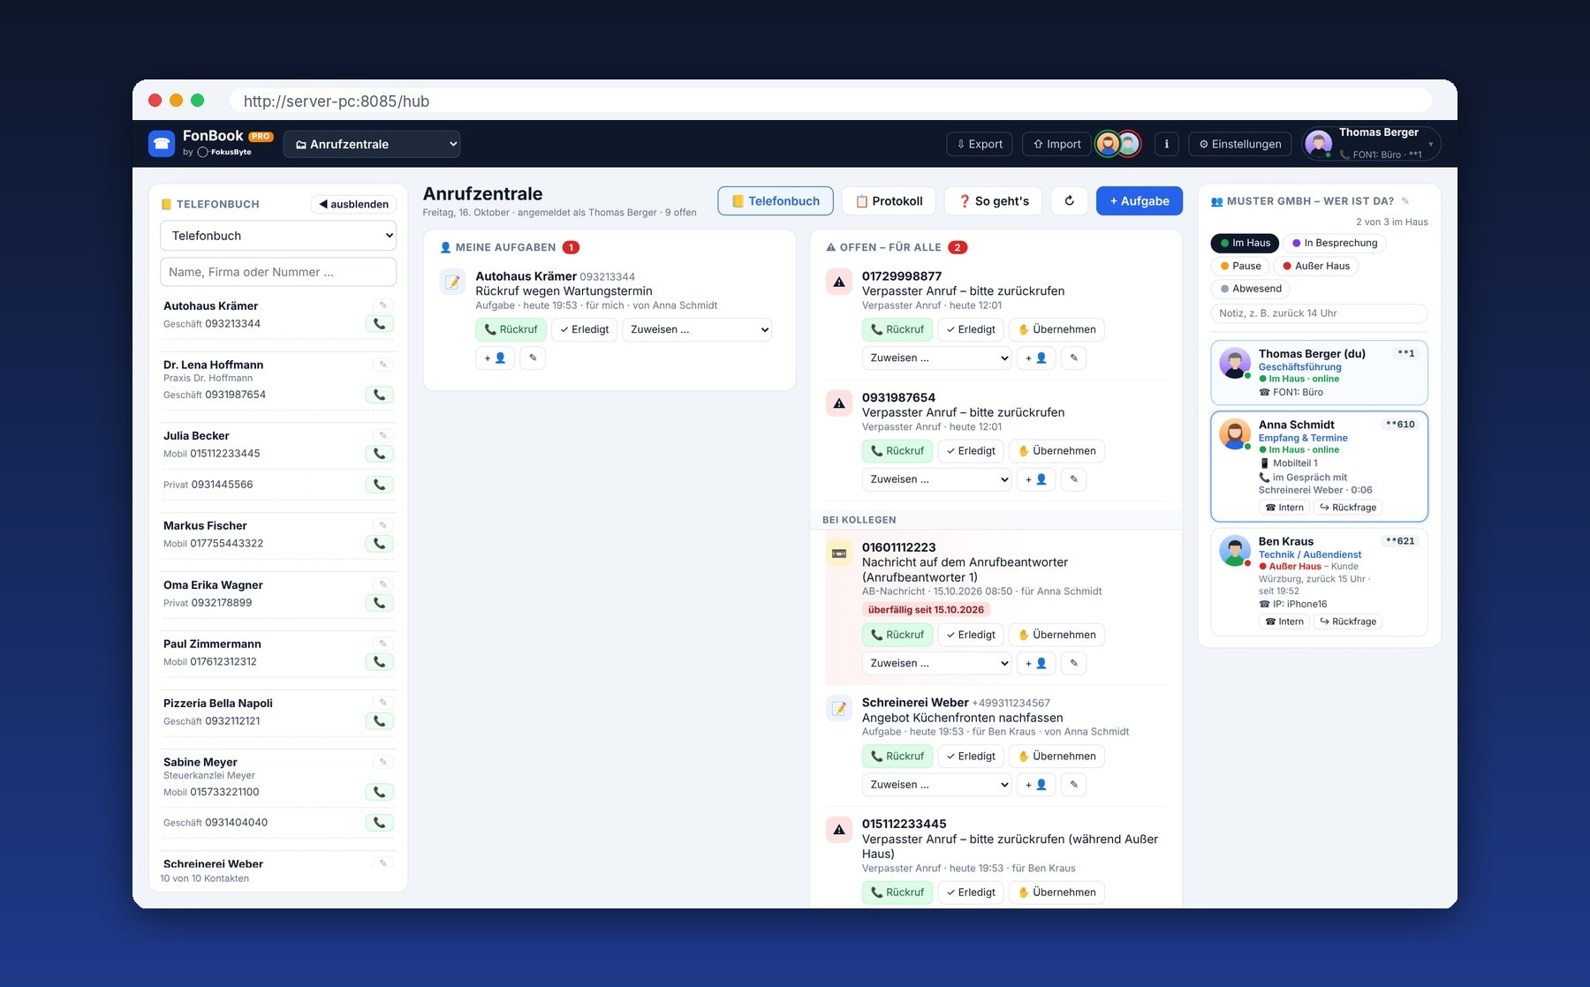Add person to the 0931987654 missed call

(1036, 479)
